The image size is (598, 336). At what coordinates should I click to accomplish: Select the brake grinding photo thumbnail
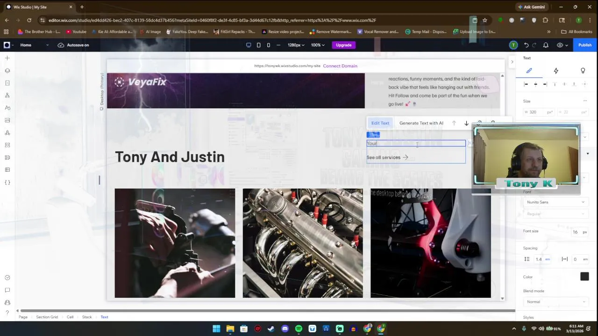tap(175, 243)
